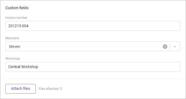Click empty space inside the Invoice number box

(x=104, y=26)
